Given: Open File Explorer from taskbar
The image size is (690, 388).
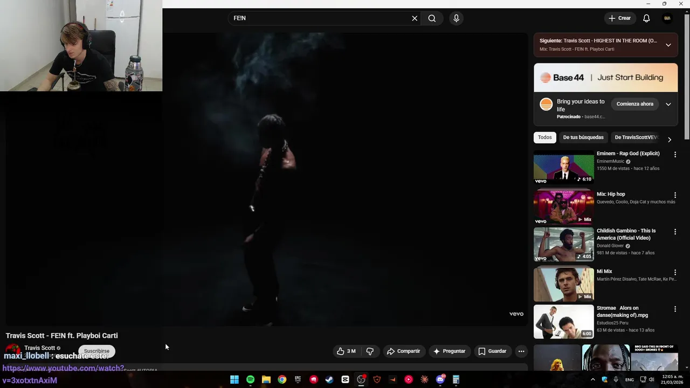Looking at the screenshot, I should [266, 379].
